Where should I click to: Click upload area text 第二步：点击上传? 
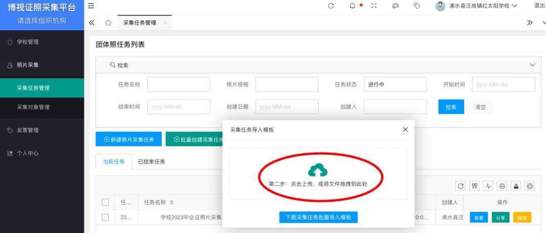coord(318,184)
